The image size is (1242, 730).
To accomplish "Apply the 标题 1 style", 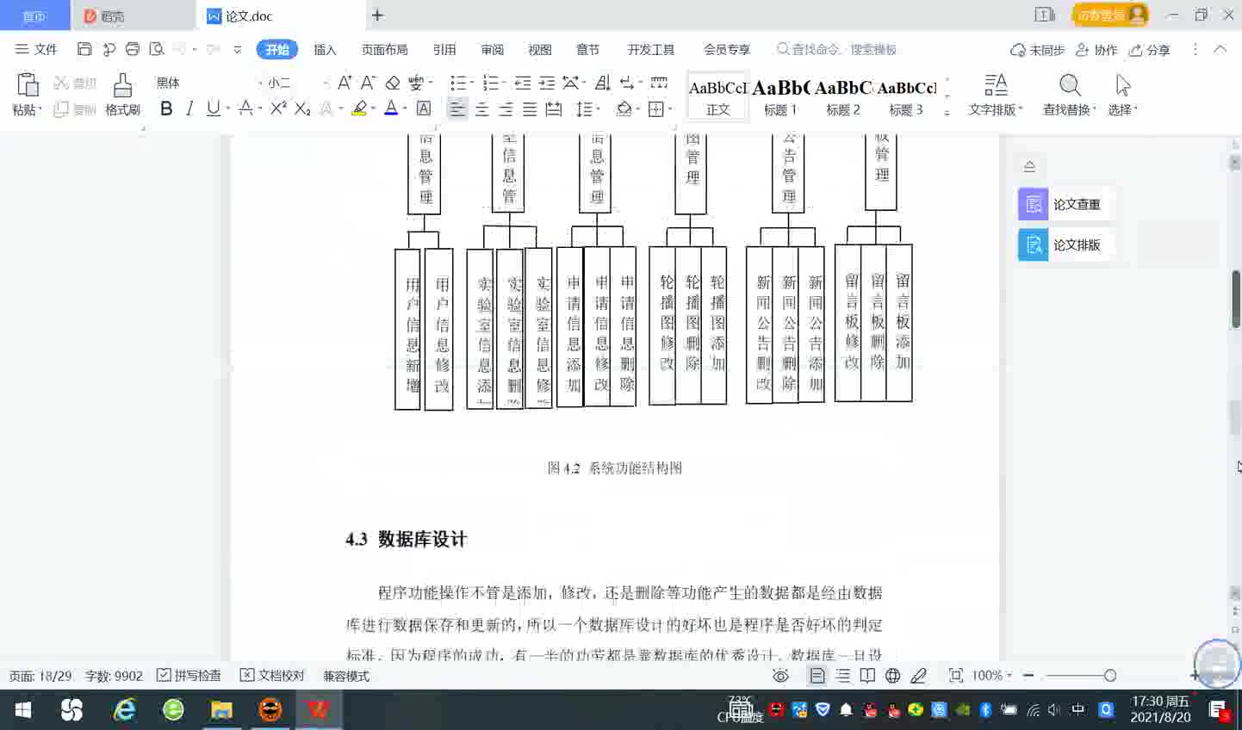I will coord(780,97).
